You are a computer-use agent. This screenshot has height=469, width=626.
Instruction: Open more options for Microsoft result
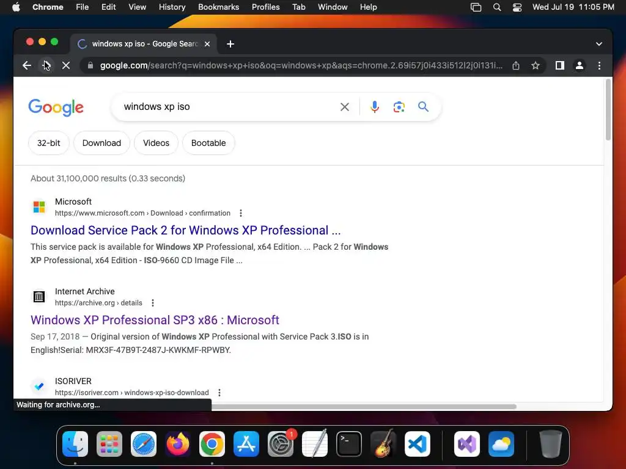coord(241,213)
